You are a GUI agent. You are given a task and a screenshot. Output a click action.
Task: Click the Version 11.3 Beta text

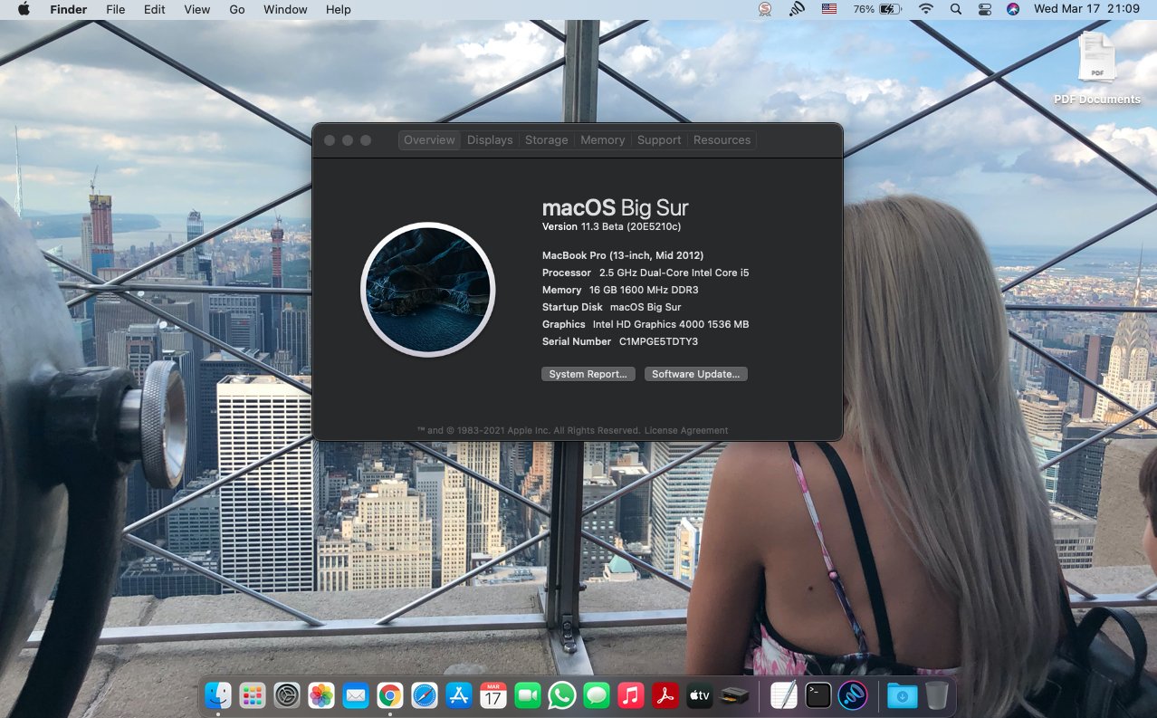(611, 226)
